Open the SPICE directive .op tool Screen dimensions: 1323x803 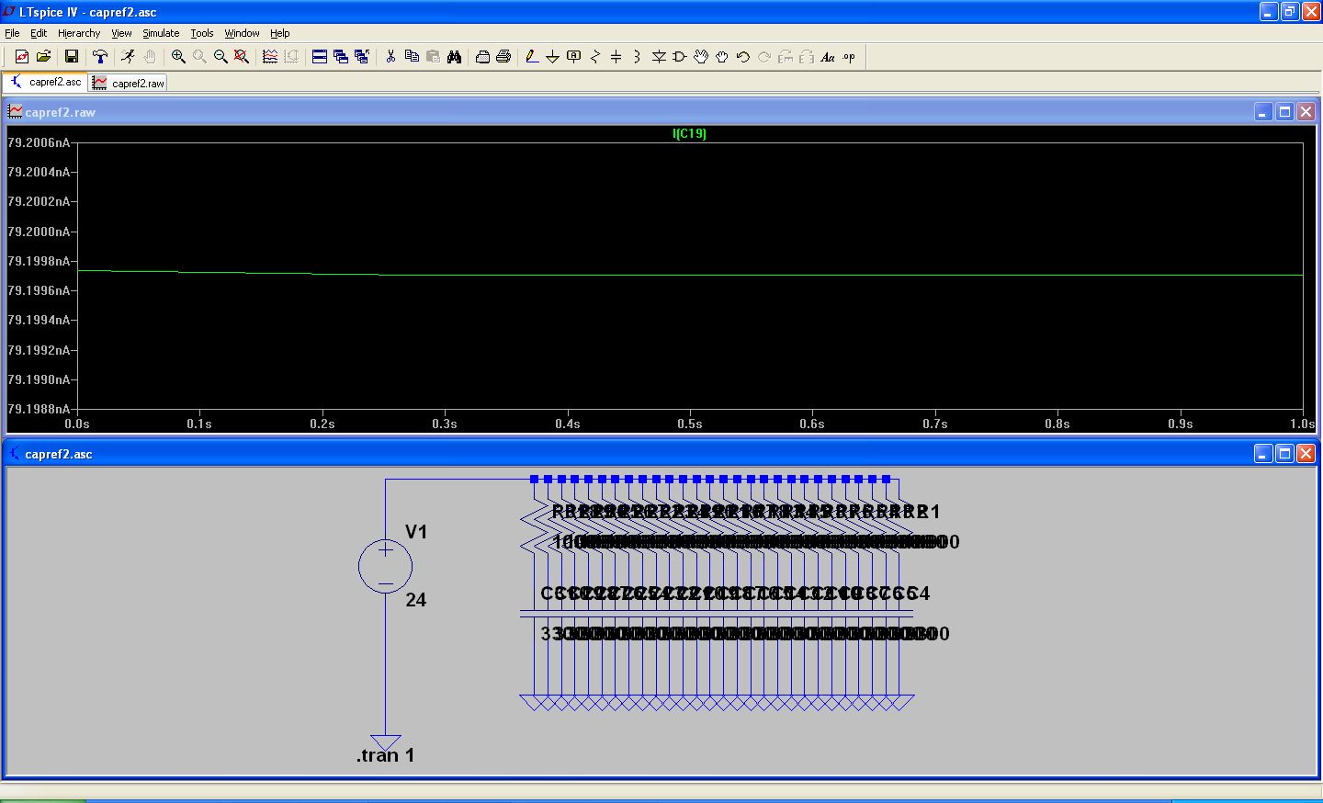point(849,57)
